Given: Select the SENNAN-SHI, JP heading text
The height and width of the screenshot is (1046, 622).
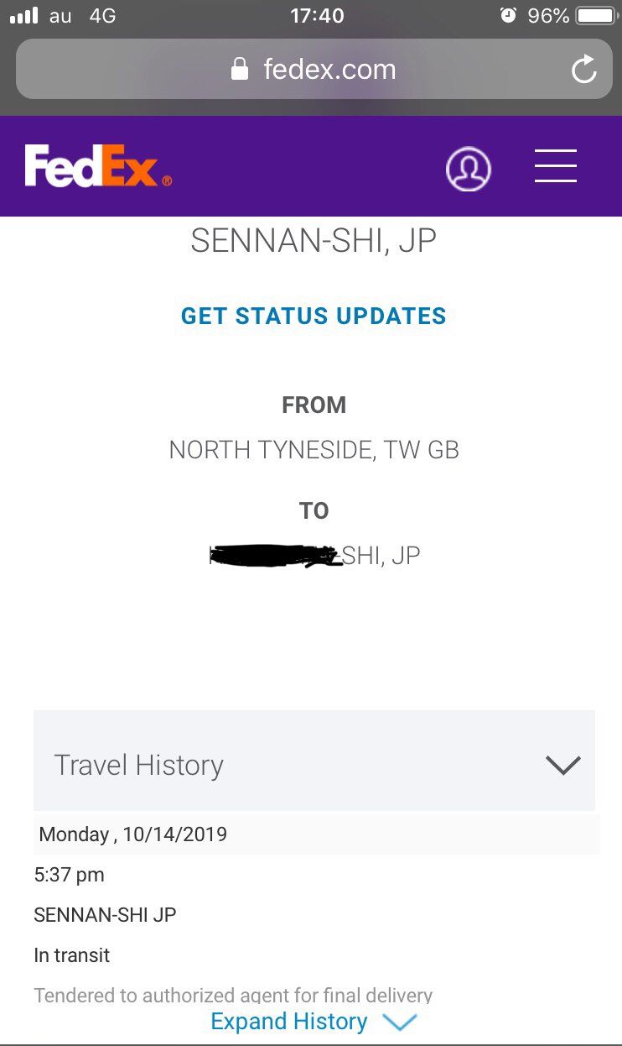Looking at the screenshot, I should tap(314, 241).
